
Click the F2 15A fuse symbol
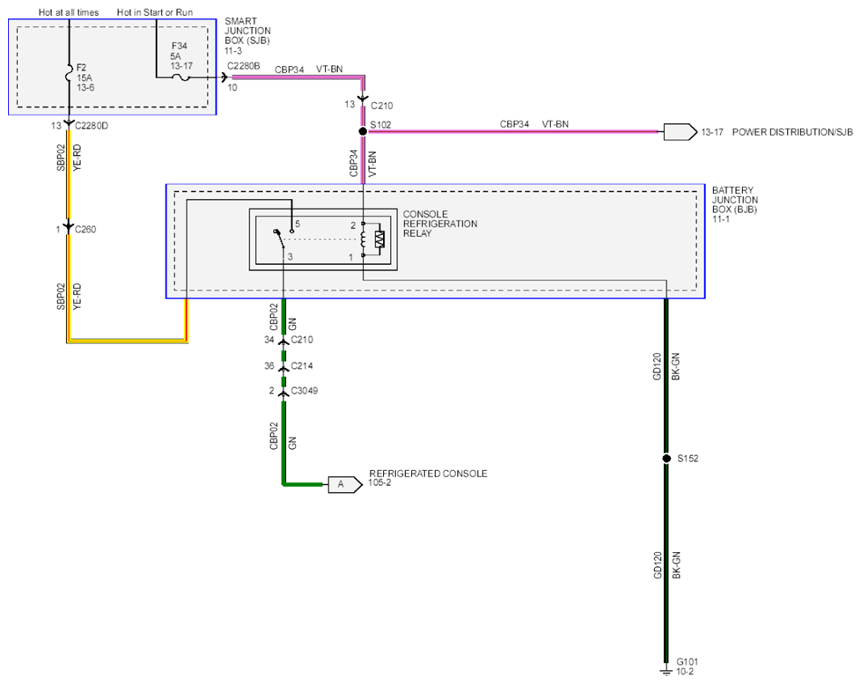(70, 73)
